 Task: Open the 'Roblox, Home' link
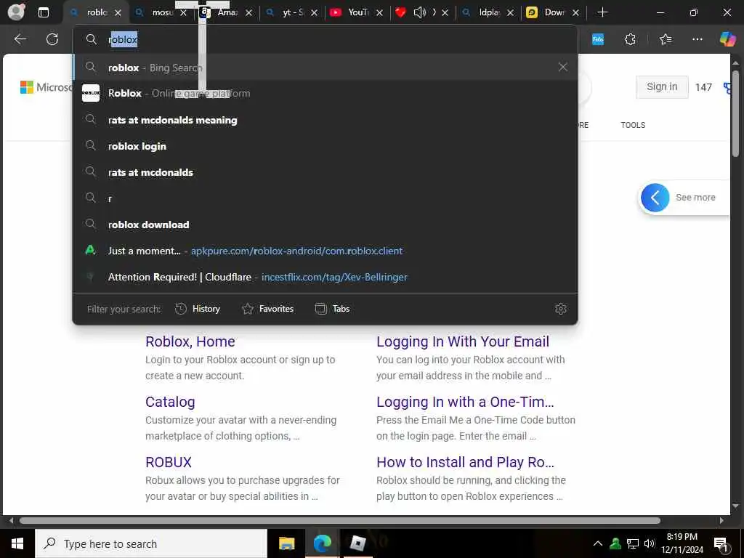click(x=190, y=341)
